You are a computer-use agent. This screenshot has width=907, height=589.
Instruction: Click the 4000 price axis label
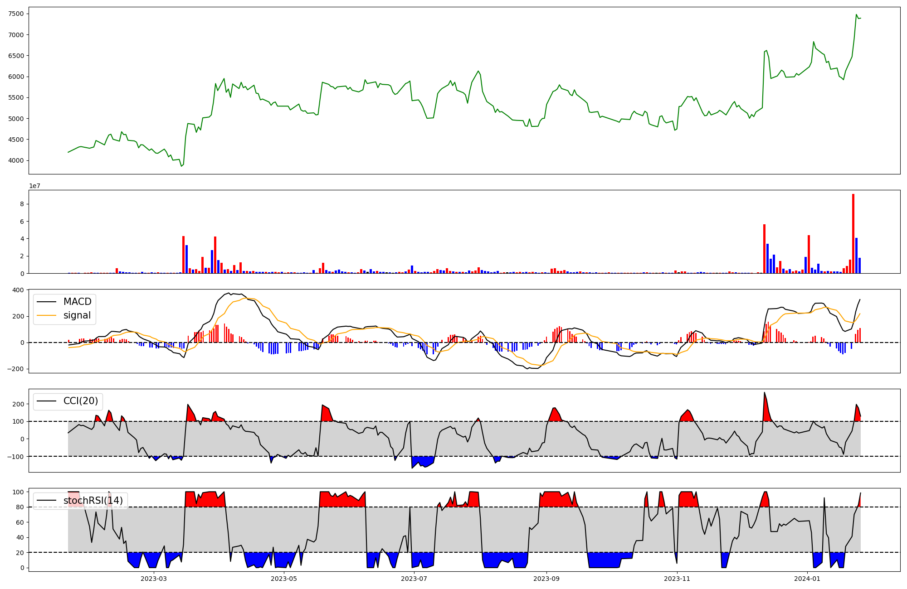(16, 160)
